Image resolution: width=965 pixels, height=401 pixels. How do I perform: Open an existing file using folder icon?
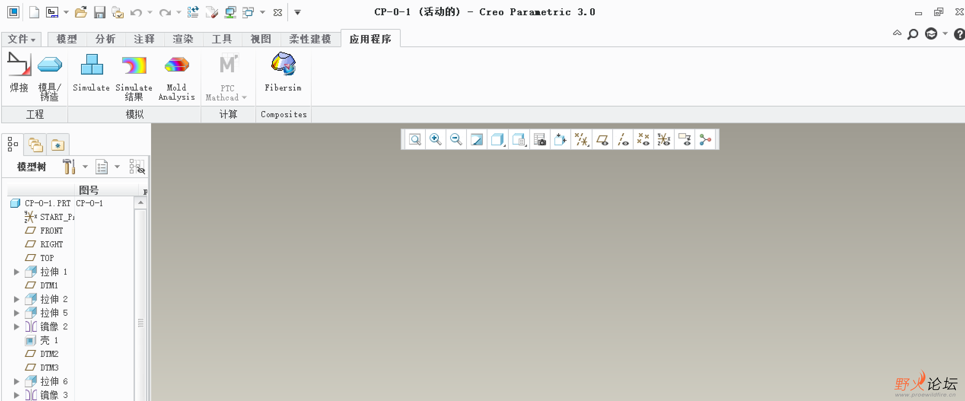(x=81, y=12)
